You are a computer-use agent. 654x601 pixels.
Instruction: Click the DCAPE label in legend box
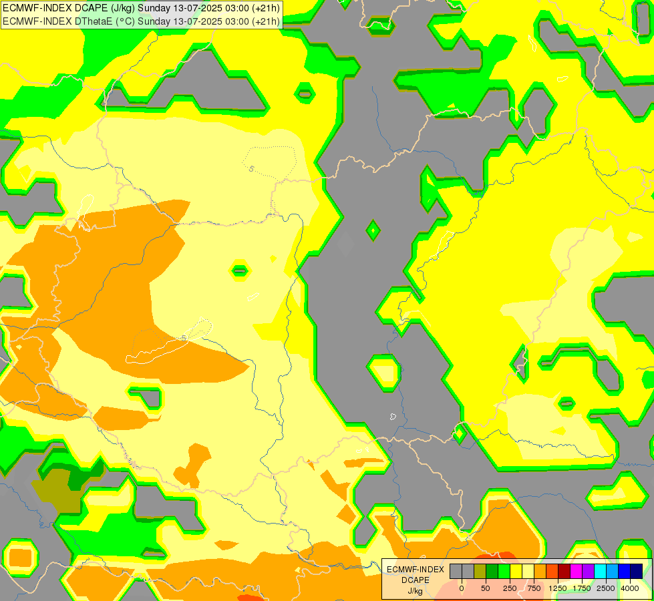click(416, 580)
